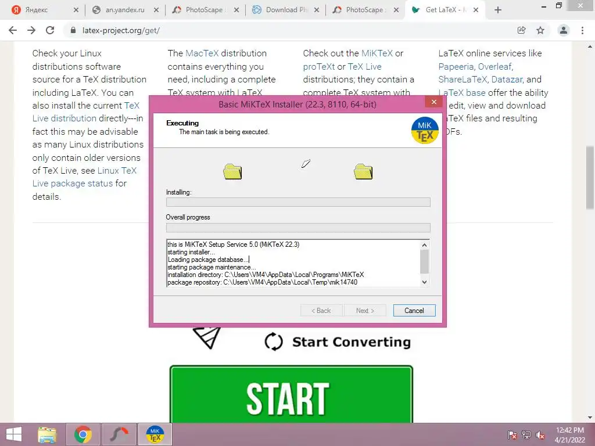Screen dimensions: 595x446
Task: Click the left source folder icon
Action: point(232,171)
